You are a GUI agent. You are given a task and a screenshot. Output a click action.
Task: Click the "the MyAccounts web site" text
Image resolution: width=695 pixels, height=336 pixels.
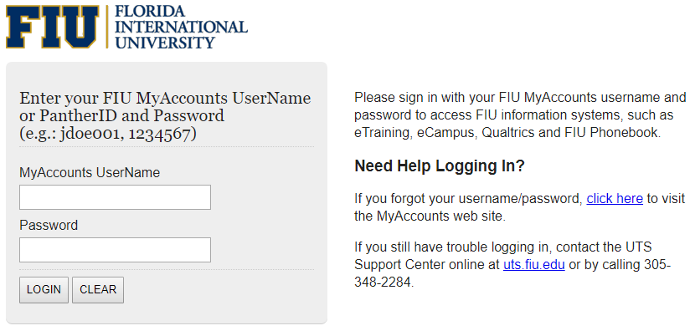point(430,216)
